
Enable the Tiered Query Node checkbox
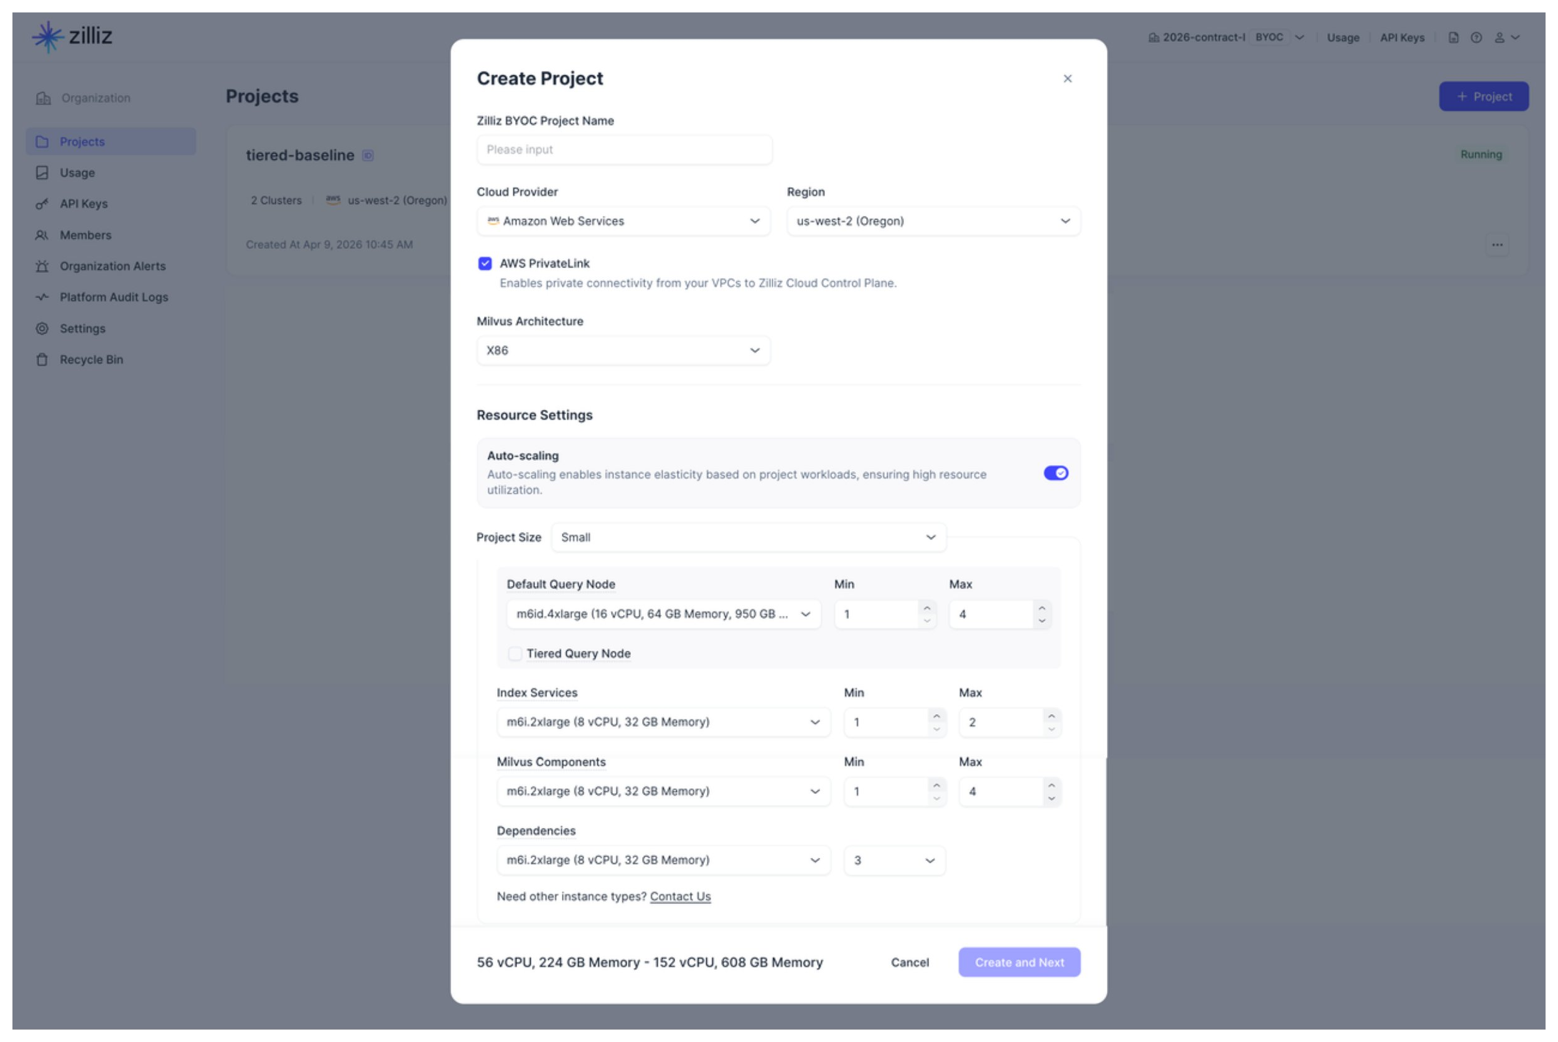tap(515, 653)
